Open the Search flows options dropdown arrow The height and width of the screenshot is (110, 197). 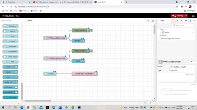pyautogui.click(x=195, y=25)
